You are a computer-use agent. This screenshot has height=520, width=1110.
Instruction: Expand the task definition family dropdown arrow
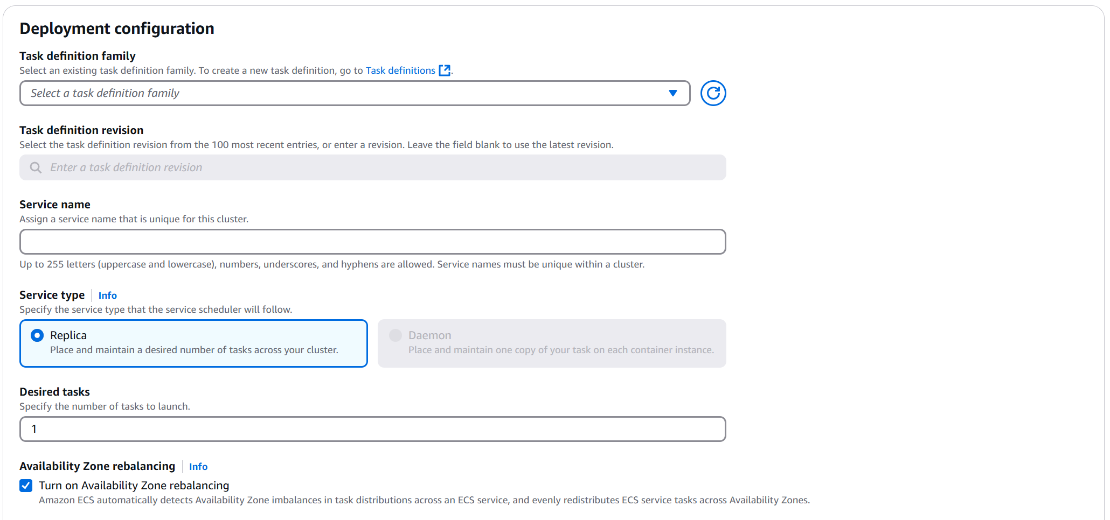(x=672, y=93)
